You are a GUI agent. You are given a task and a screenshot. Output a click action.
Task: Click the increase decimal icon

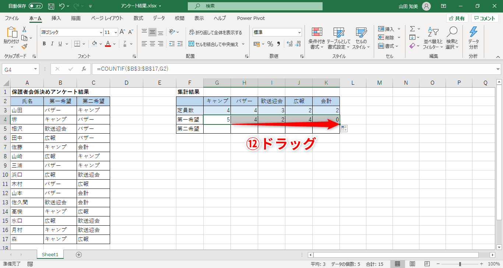(289, 44)
